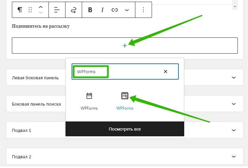Screen dimensions: 248x168
Task: Expand the Боковая панель поиска section
Action: (234, 104)
